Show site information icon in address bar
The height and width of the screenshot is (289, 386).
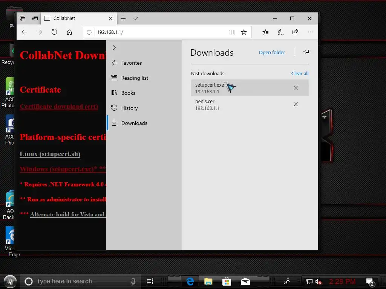pos(89,32)
